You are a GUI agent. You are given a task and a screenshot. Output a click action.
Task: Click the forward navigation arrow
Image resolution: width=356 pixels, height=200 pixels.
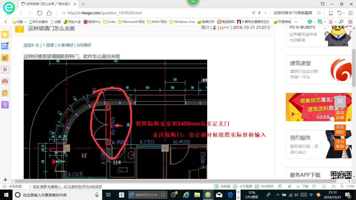click(30, 13)
